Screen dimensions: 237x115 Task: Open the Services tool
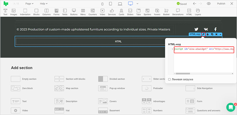112,12
